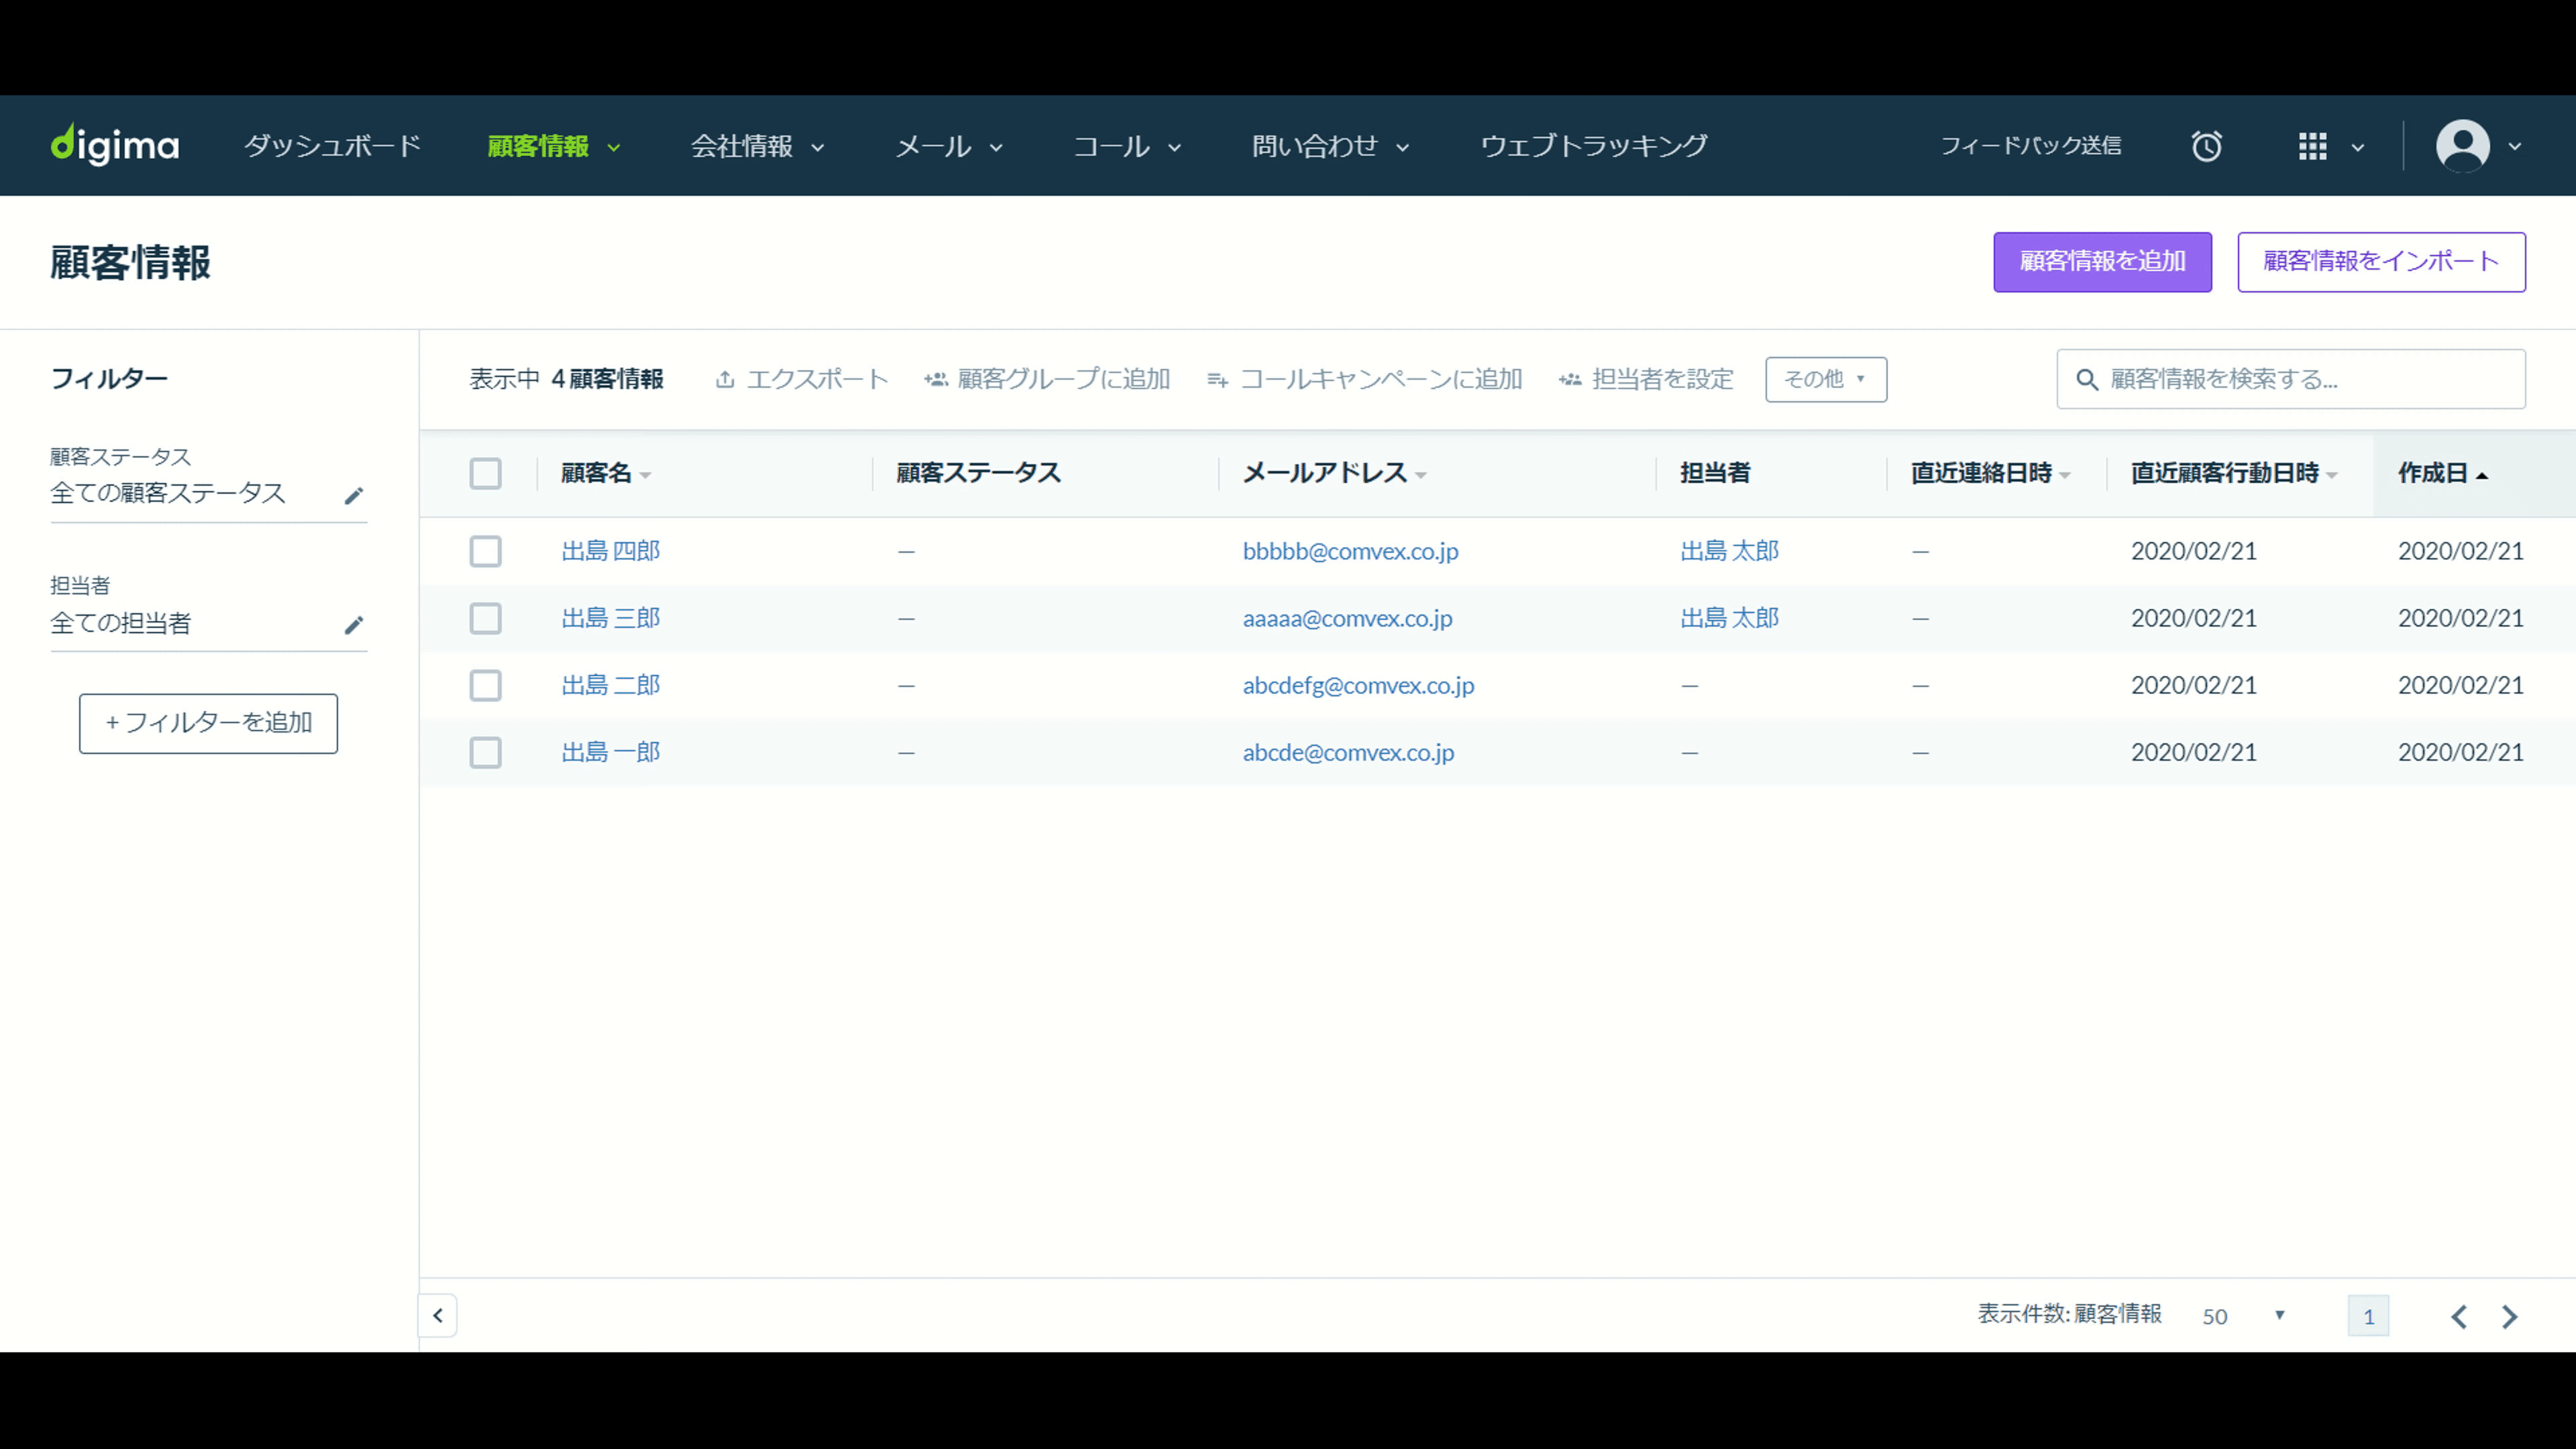Click 全ての顧客ステータス filter value

coord(168,493)
